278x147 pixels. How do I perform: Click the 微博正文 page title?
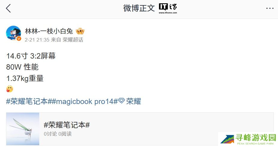tap(139, 8)
